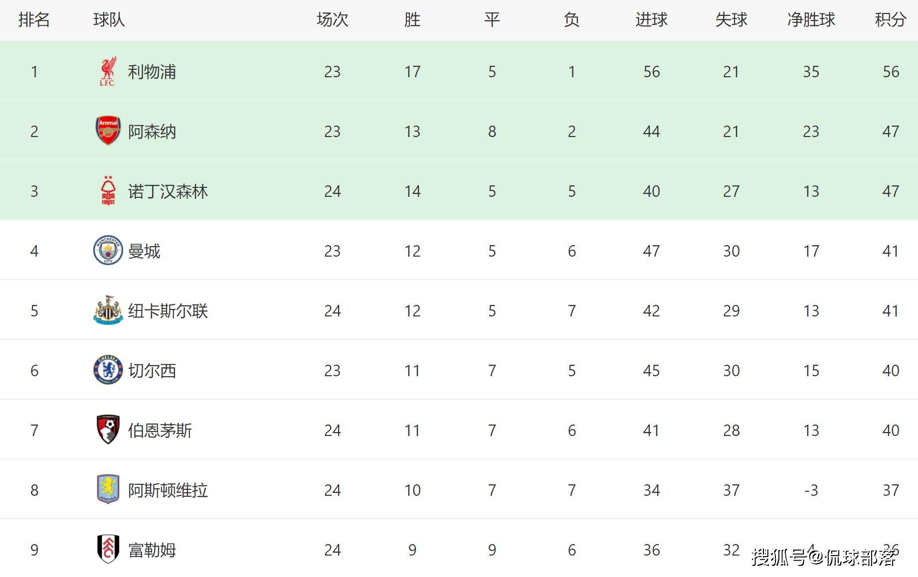The image size is (918, 577).
Task: Click the Nottingham Forest crest icon
Action: click(x=108, y=191)
